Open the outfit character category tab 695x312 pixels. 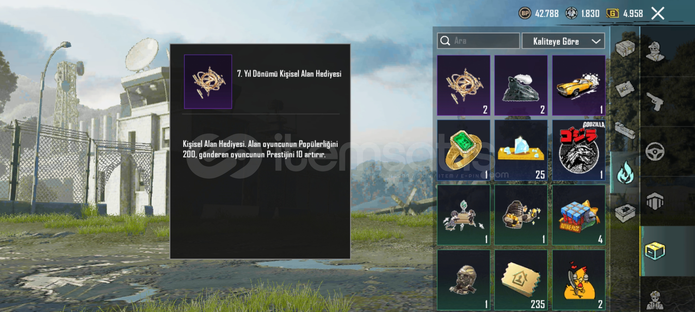pyautogui.click(x=655, y=52)
